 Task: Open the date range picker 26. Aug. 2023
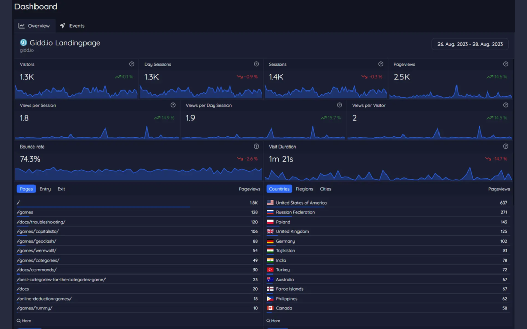[470, 44]
